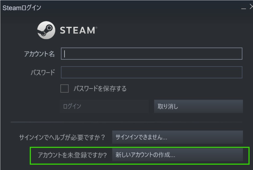
Task: Focus the パスワード text field
Action: click(152, 72)
